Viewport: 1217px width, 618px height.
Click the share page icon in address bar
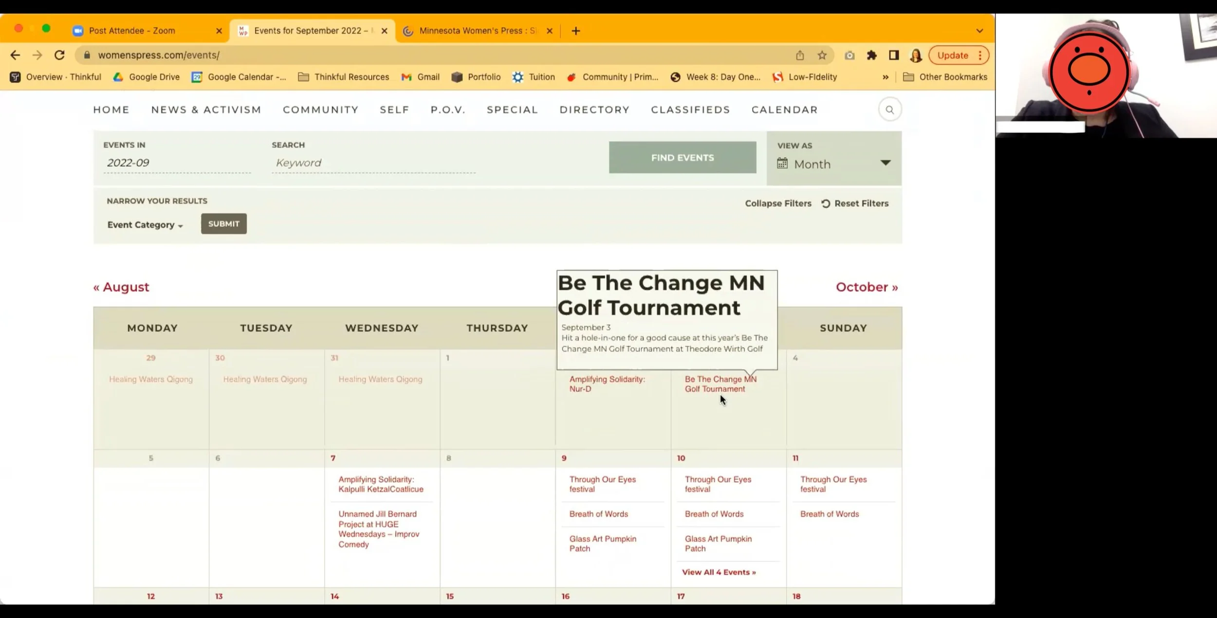[x=800, y=55]
